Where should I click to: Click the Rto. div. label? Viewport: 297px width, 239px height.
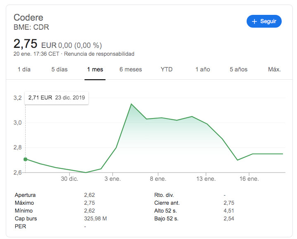(164, 195)
